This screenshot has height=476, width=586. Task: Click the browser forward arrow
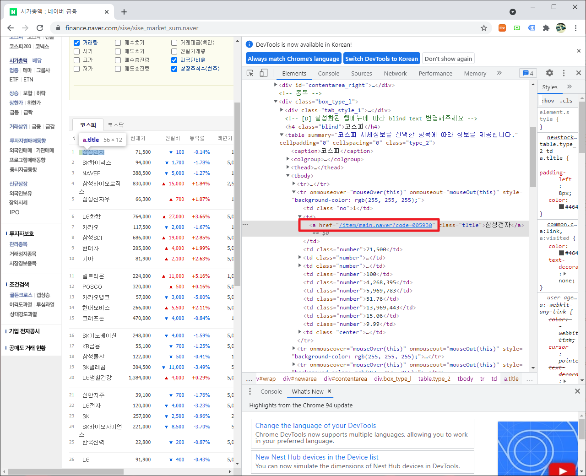25,28
